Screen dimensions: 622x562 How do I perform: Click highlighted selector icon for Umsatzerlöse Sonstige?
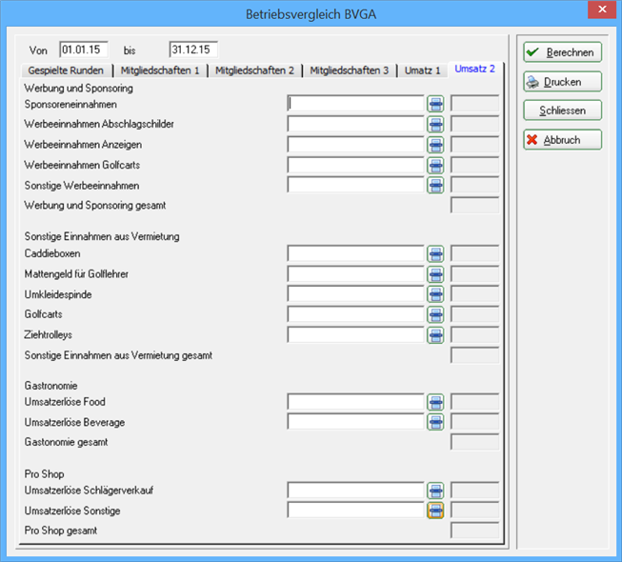[435, 511]
